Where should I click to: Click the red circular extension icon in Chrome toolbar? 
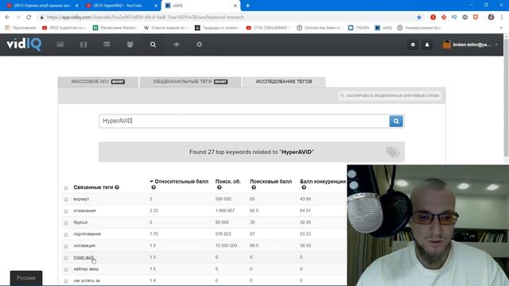pos(433,17)
